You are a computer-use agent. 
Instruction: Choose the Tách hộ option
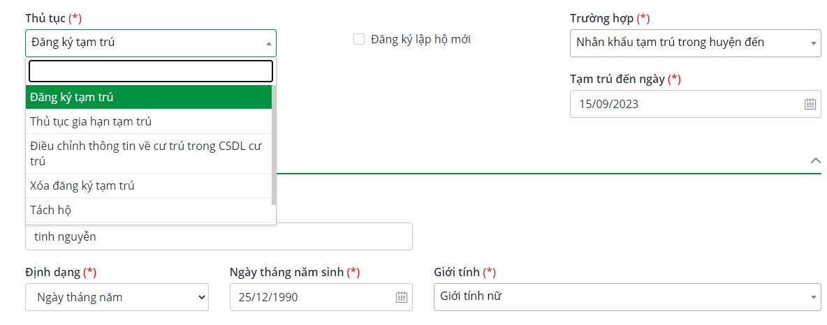click(149, 210)
